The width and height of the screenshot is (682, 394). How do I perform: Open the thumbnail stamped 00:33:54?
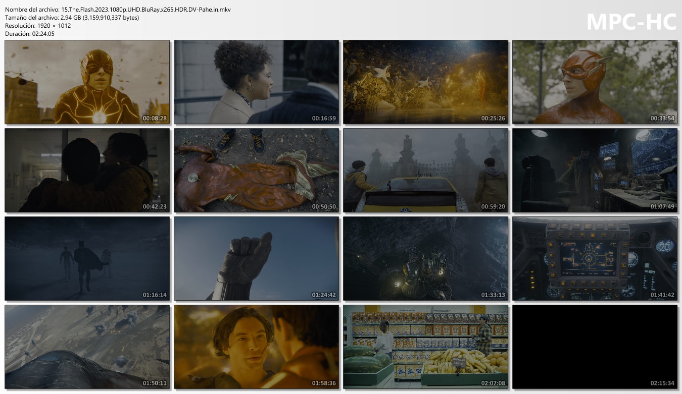(595, 82)
